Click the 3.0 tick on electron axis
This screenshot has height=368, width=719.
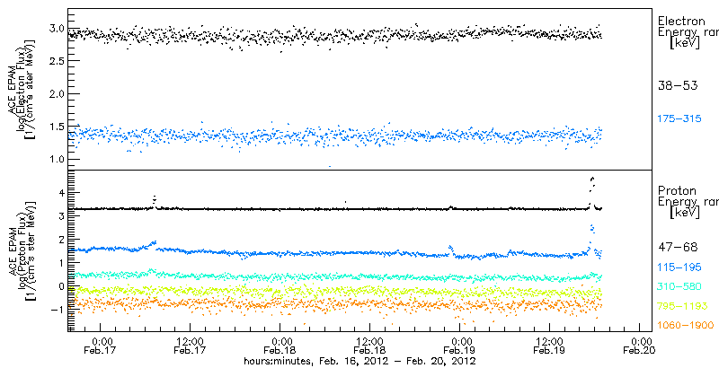[56, 29]
